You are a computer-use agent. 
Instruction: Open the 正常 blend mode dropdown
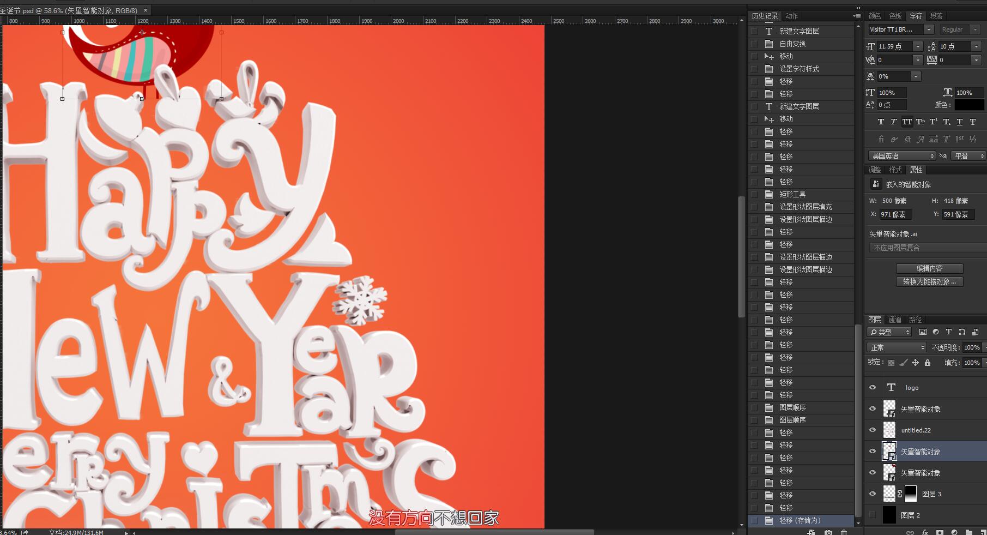coord(897,347)
